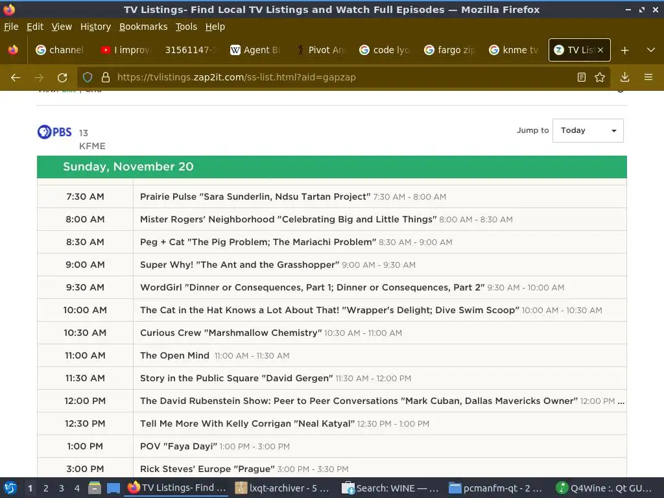This screenshot has width=664, height=498.
Task: Switch to the 'knme tv' tab
Action: click(514, 50)
